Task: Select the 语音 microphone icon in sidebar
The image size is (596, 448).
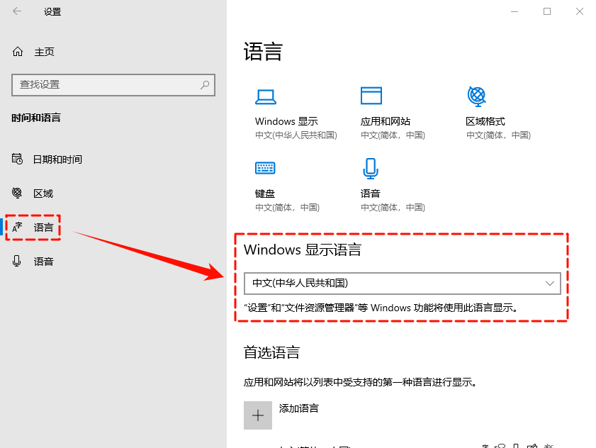Action: click(x=16, y=261)
